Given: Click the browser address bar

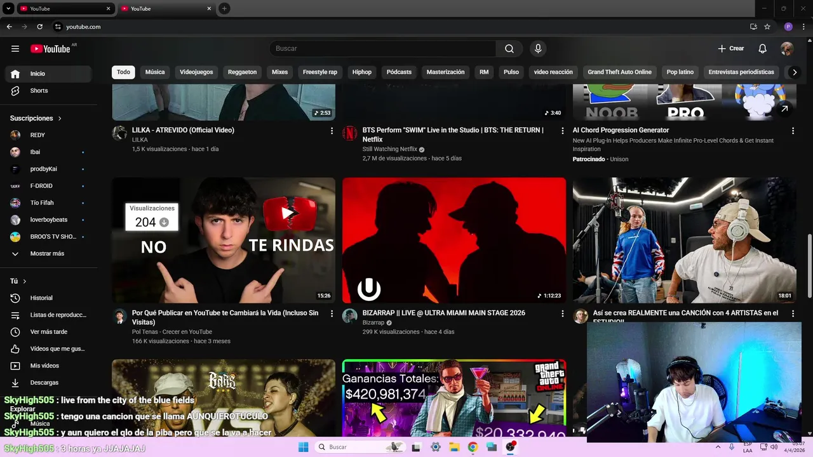Looking at the screenshot, I should [400, 27].
